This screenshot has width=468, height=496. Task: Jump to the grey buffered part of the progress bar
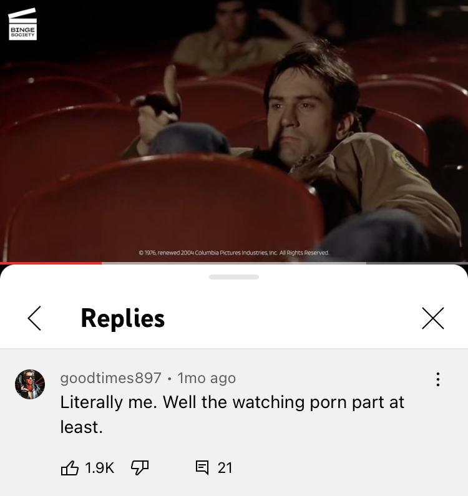pos(234,263)
